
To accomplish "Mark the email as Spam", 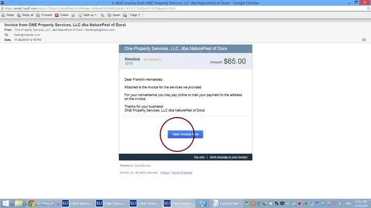I will point(113,15).
